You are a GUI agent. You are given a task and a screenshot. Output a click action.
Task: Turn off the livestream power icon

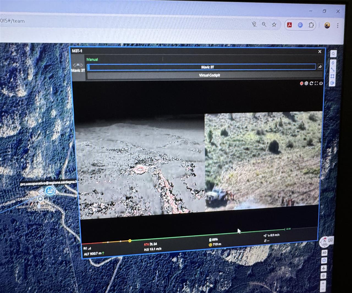321,83
